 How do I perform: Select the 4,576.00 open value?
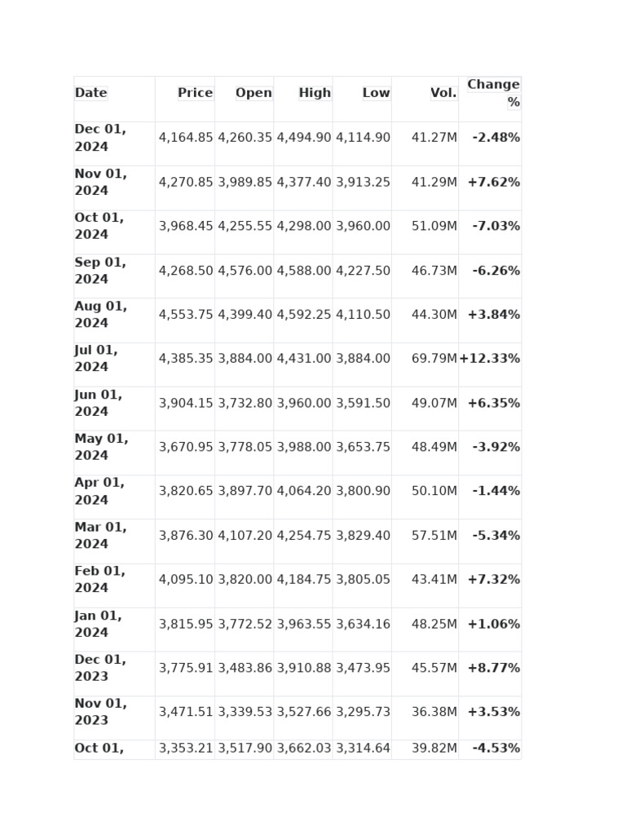click(x=245, y=271)
